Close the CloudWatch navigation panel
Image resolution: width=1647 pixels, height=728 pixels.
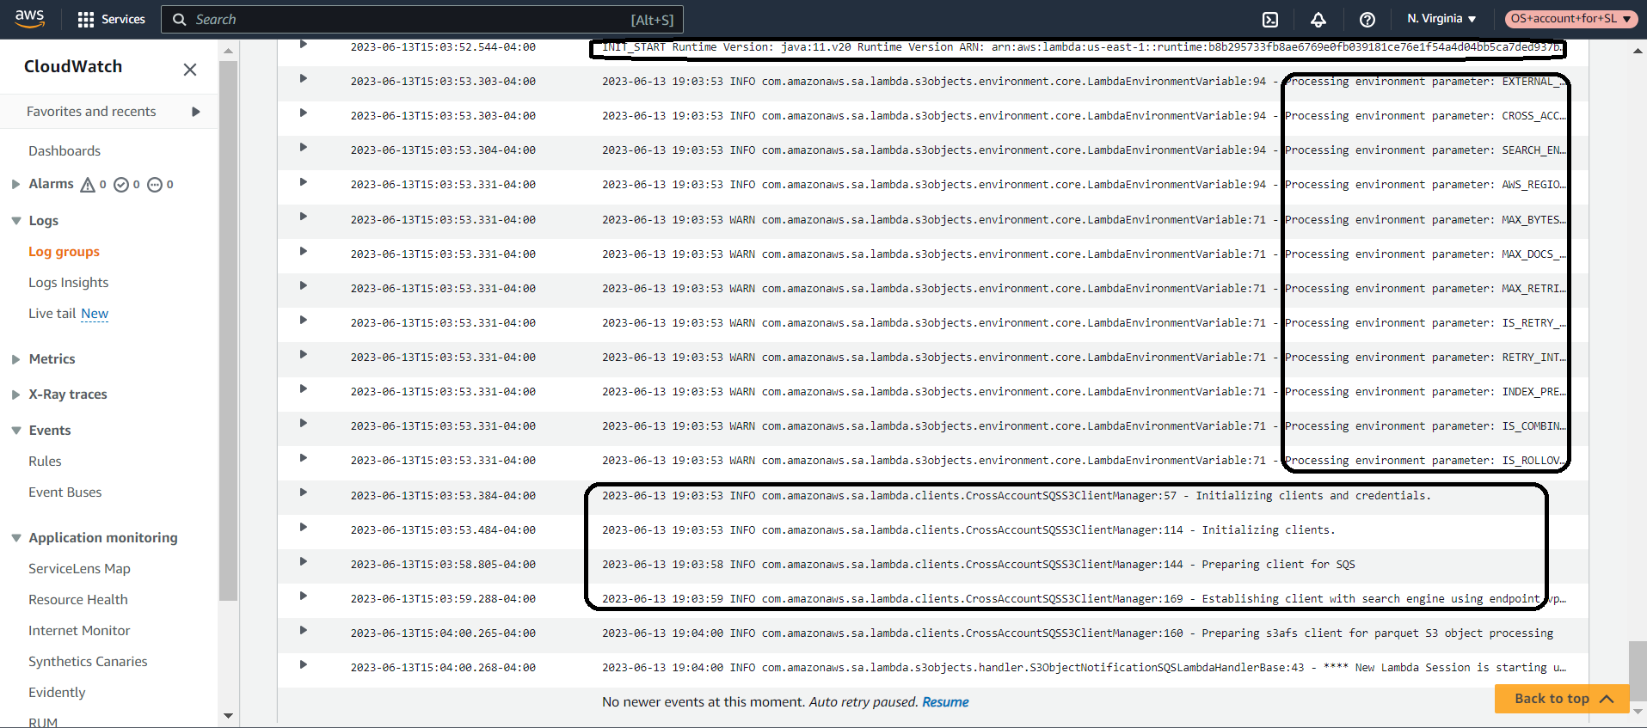190,70
